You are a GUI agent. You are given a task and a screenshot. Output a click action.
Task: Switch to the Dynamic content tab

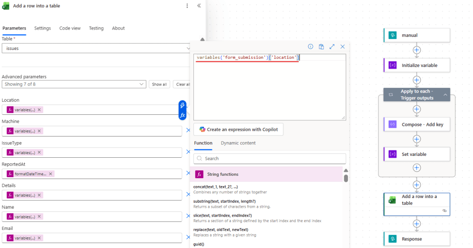tap(238, 143)
